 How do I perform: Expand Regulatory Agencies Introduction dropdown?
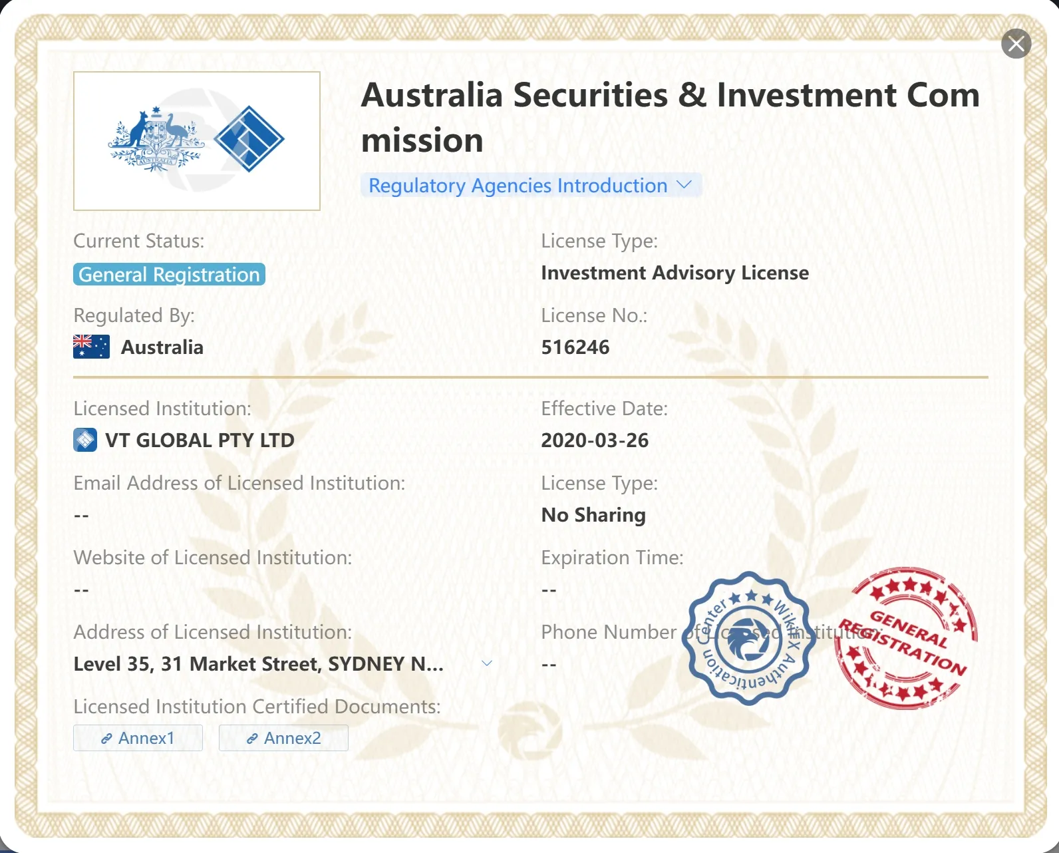[531, 186]
